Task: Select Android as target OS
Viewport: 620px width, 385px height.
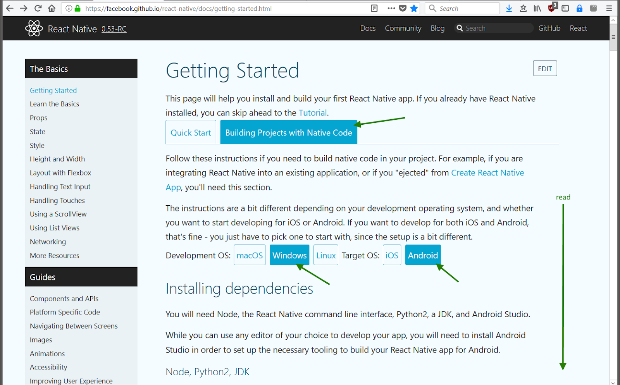Action: (x=423, y=255)
